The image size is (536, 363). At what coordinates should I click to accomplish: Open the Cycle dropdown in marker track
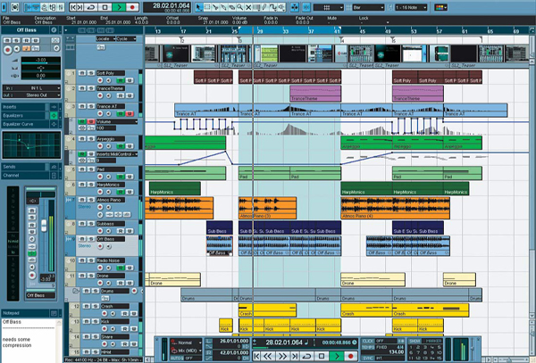point(126,39)
